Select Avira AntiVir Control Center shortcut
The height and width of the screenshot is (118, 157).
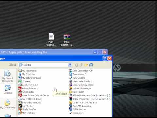(34, 95)
